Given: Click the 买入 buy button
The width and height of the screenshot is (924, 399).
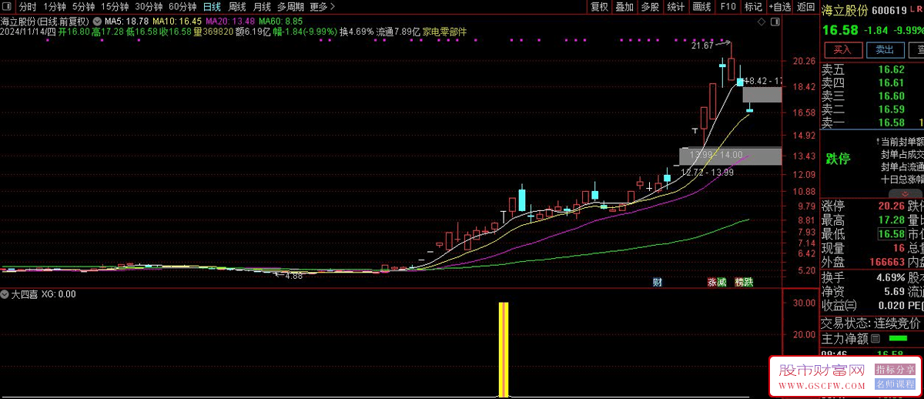Looking at the screenshot, I should point(842,50).
